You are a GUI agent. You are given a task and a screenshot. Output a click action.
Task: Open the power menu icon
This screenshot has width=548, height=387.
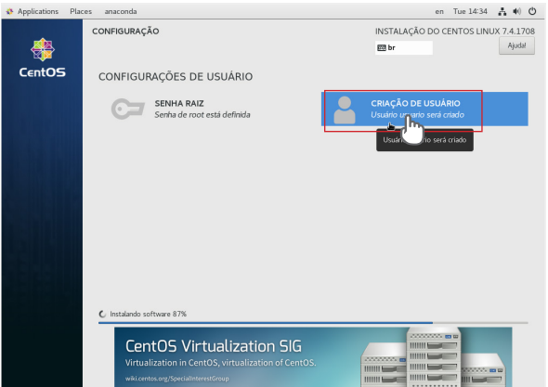532,11
